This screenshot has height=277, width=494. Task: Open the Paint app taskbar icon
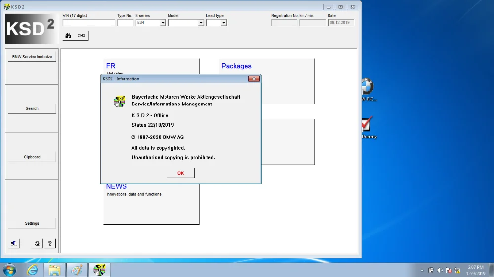[77, 270]
